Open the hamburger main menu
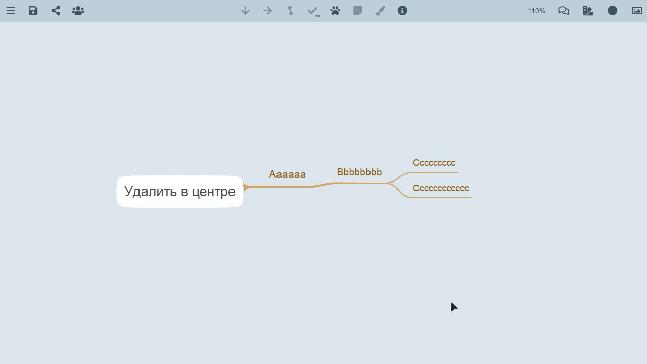This screenshot has width=647, height=364. point(11,11)
